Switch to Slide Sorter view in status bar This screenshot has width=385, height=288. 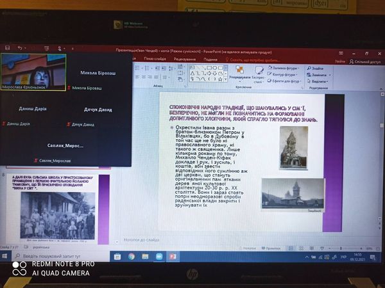(302, 248)
